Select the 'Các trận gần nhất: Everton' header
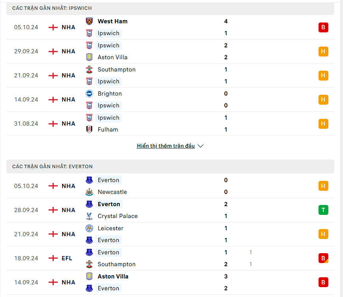 click(x=52, y=167)
